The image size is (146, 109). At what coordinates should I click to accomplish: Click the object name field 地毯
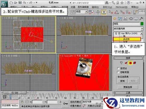click(x=126, y=24)
